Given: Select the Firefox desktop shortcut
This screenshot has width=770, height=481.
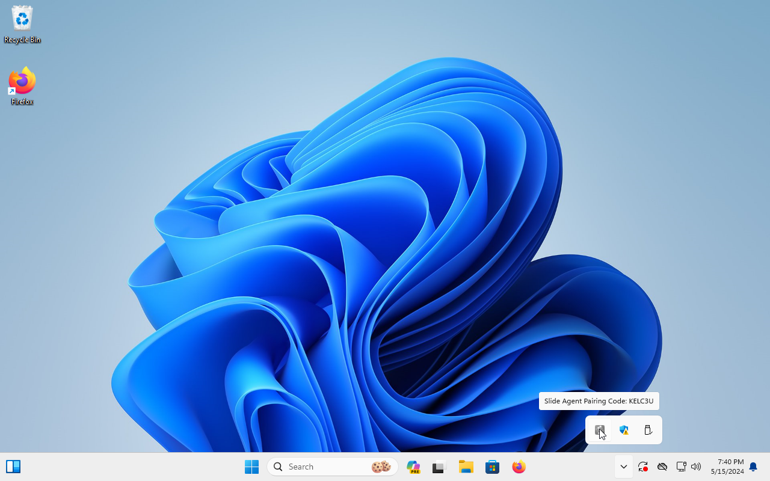Looking at the screenshot, I should (22, 87).
